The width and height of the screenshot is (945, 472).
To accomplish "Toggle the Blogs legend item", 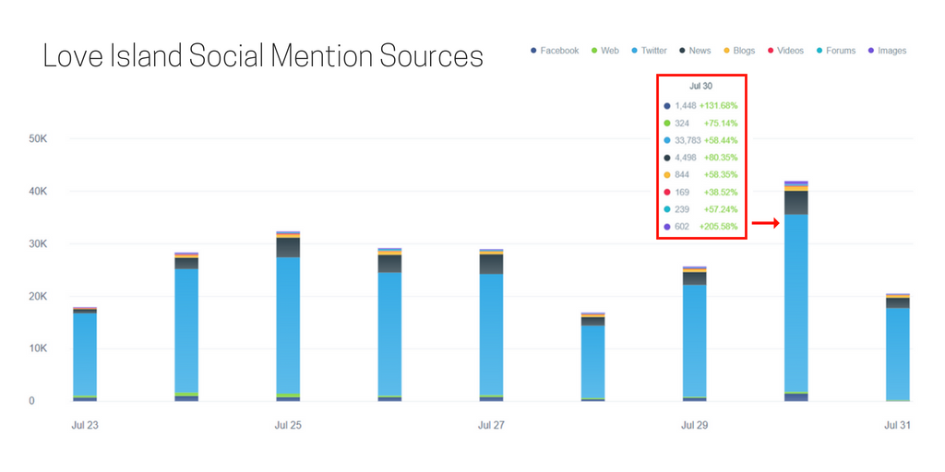I will pyautogui.click(x=739, y=51).
